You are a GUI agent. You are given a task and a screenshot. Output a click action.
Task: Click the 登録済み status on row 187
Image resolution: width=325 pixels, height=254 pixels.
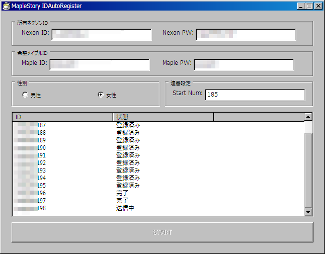[x=128, y=125]
